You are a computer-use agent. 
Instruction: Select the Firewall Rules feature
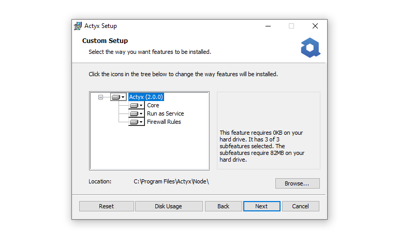pyautogui.click(x=164, y=122)
